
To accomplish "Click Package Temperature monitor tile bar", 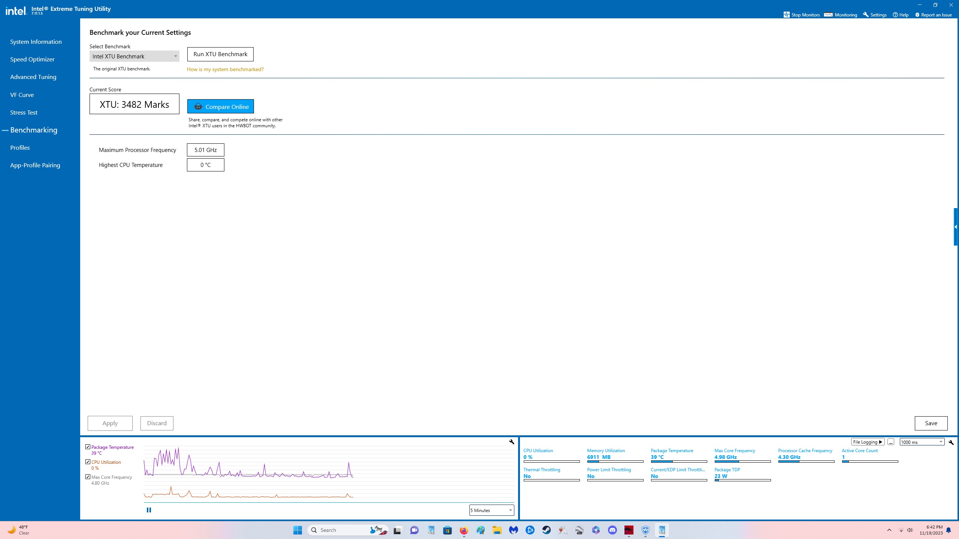I will click(x=679, y=462).
